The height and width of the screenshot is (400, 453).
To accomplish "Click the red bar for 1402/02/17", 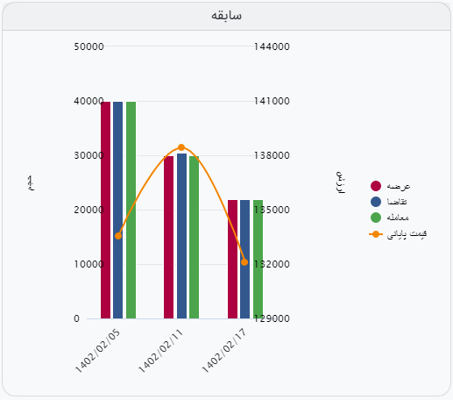I will tap(232, 260).
